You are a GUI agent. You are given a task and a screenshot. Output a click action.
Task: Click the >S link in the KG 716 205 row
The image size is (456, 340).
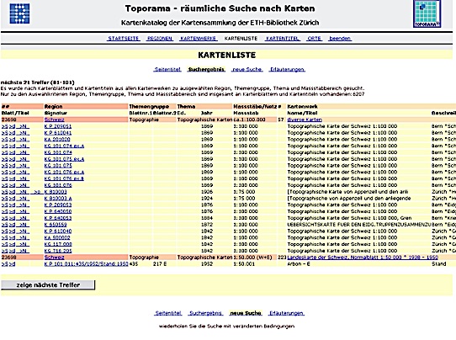(4, 251)
